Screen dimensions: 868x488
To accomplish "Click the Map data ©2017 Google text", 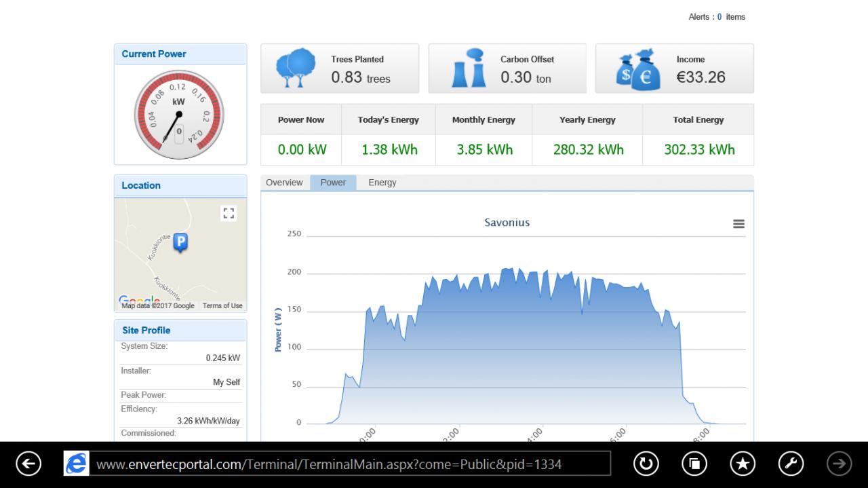I will [158, 306].
